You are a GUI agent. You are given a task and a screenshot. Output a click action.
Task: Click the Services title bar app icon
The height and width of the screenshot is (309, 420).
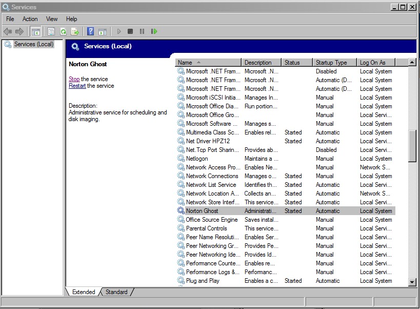tap(6, 7)
